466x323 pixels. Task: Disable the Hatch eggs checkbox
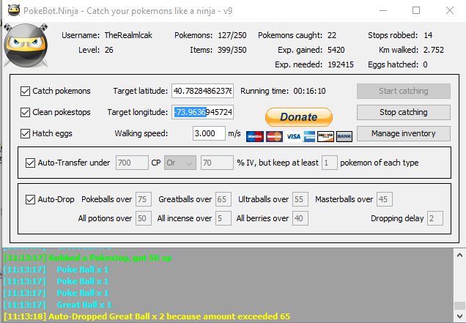pos(25,134)
